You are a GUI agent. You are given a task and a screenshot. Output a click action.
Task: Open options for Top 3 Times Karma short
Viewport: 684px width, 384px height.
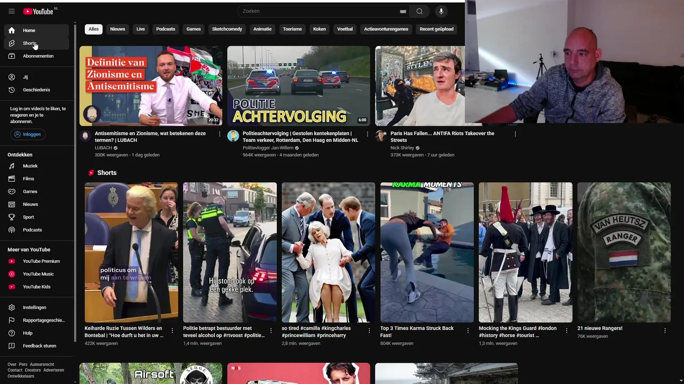[468, 331]
